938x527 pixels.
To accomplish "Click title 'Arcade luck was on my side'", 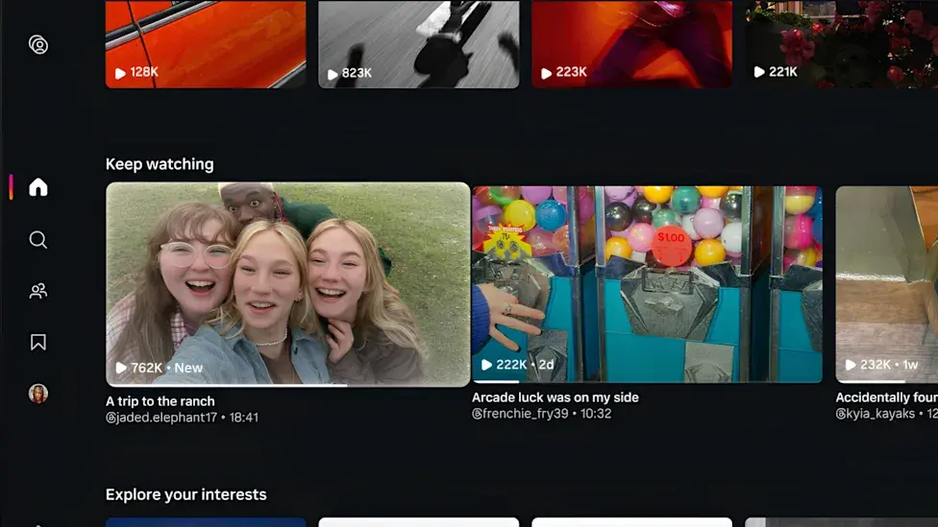I will (555, 397).
